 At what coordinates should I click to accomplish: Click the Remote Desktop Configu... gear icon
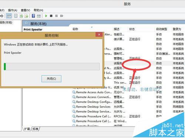click(74, 102)
